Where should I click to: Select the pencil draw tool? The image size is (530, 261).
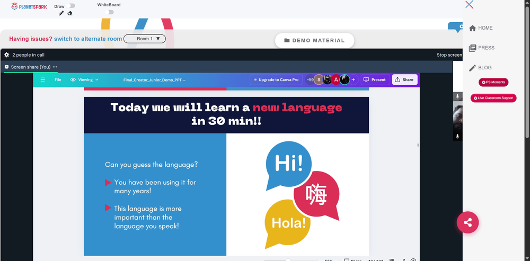pos(61,13)
